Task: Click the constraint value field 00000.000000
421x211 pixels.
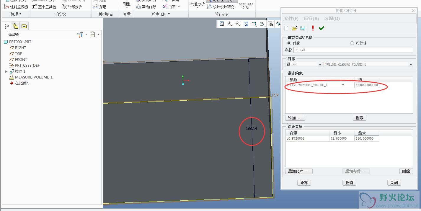Action: coord(367,85)
